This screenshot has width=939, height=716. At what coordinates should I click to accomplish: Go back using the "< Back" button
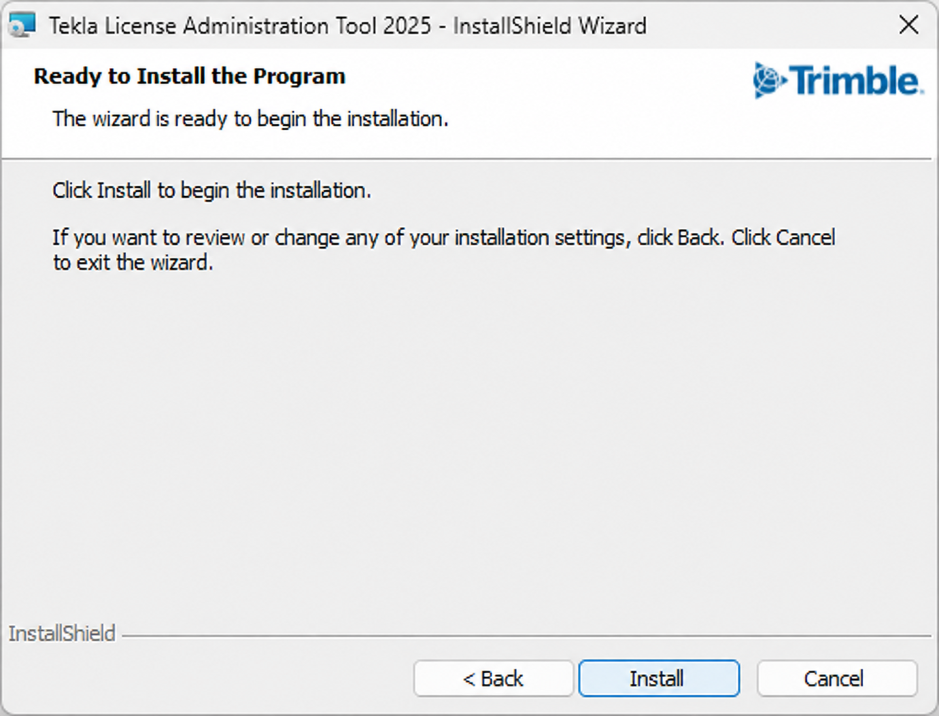click(x=493, y=678)
